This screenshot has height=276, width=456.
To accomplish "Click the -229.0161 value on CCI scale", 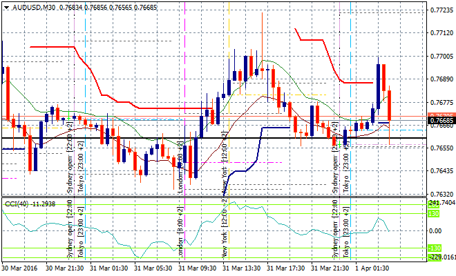I will coord(442,256).
